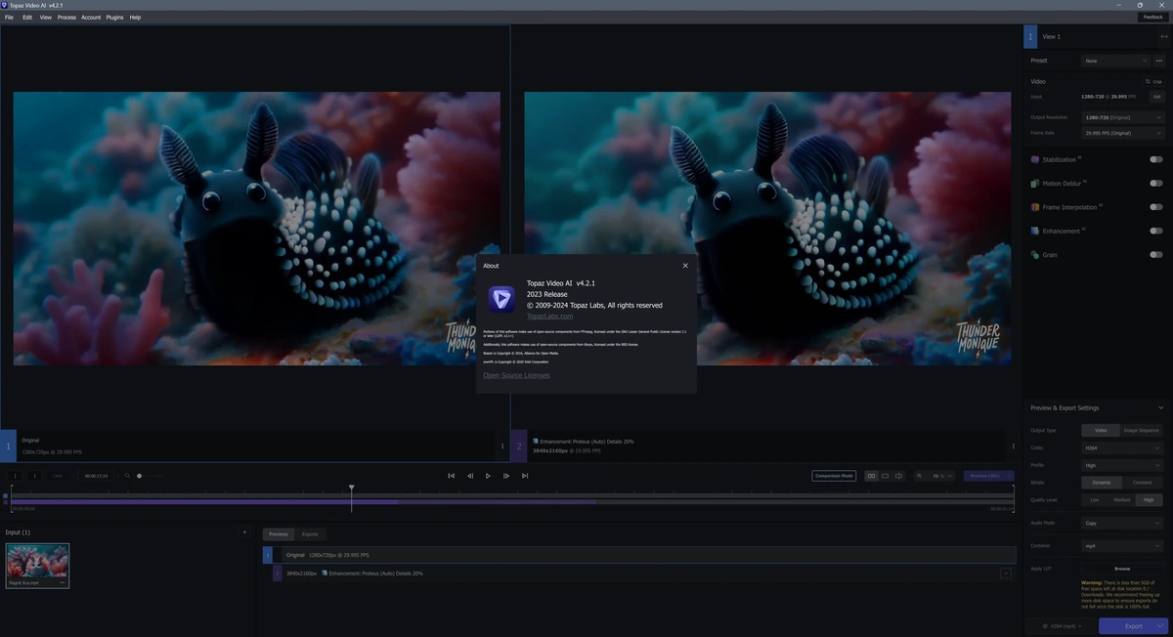
Task: Click the Grain filter icon
Action: (1035, 255)
